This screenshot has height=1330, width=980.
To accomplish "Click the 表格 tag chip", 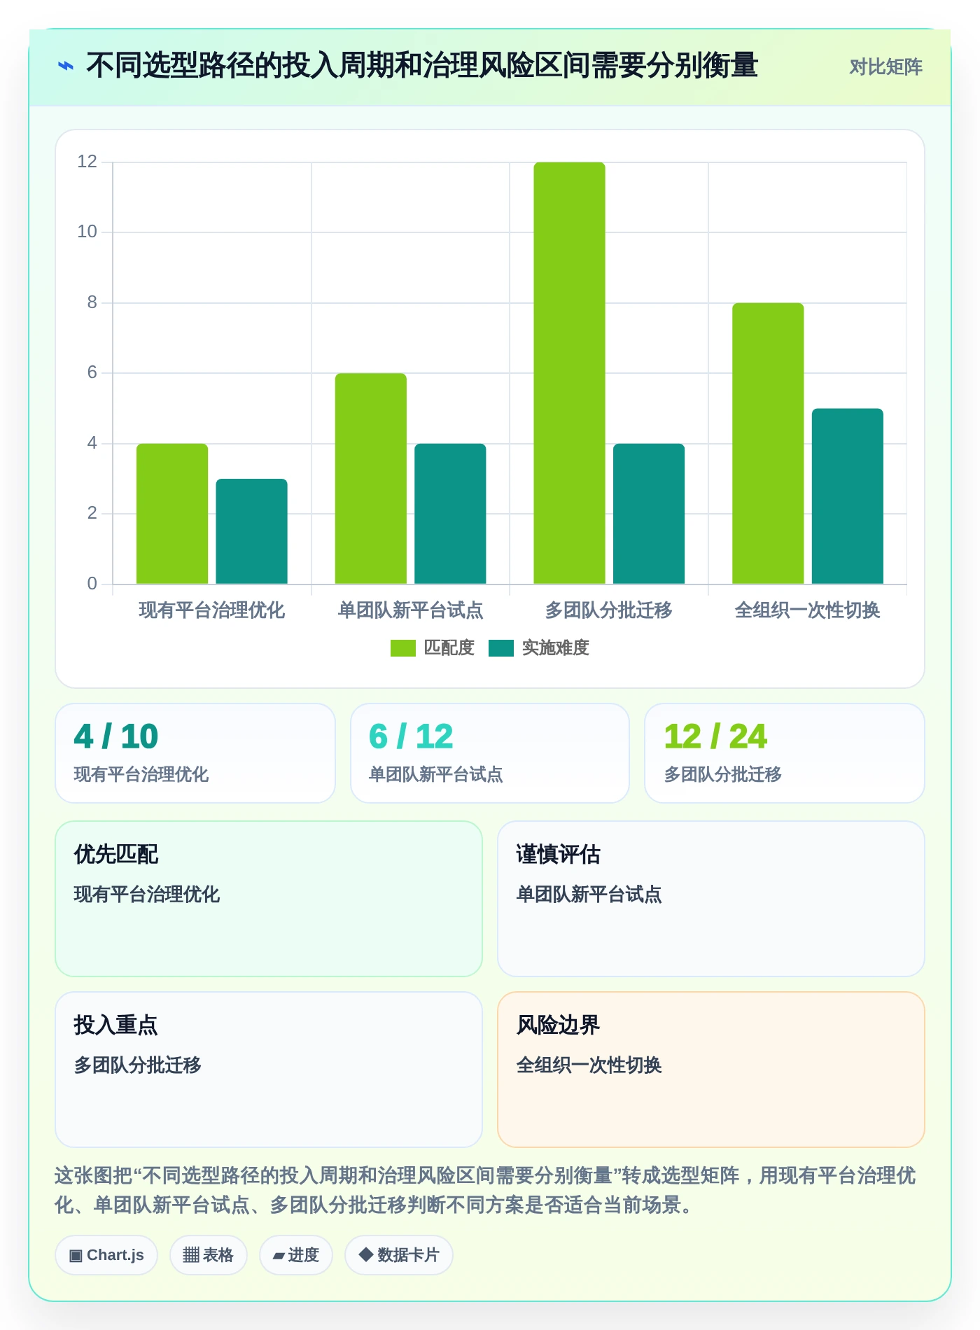I will pos(209,1255).
